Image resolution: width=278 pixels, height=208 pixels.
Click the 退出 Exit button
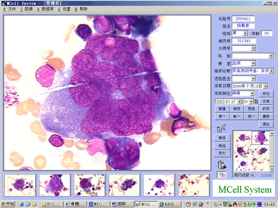[x=266, y=124]
